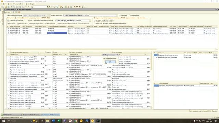Click the cut scissors toolbar icon
Viewport: 219px width, 123px height.
pyautogui.click(x=11, y=7)
